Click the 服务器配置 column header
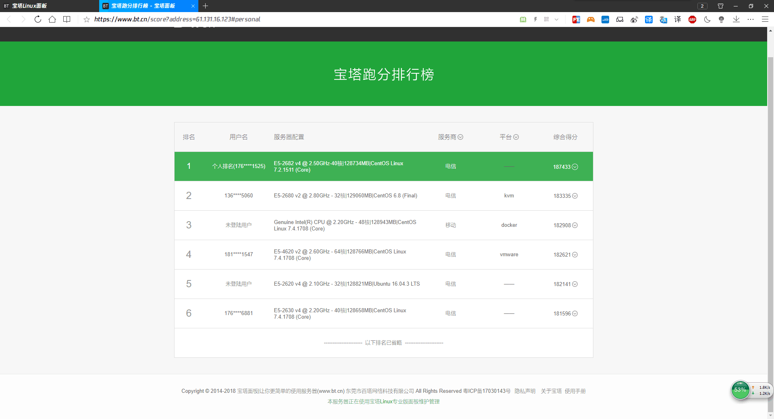 click(289, 137)
